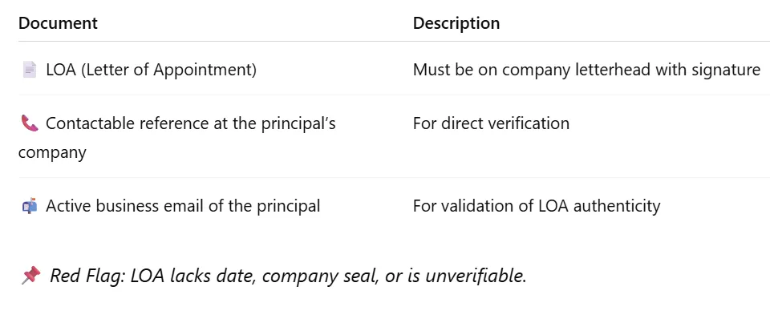Image resolution: width=770 pixels, height=319 pixels.
Task: Click 'Contactable reference at the principal's' text
Action: coord(191,123)
